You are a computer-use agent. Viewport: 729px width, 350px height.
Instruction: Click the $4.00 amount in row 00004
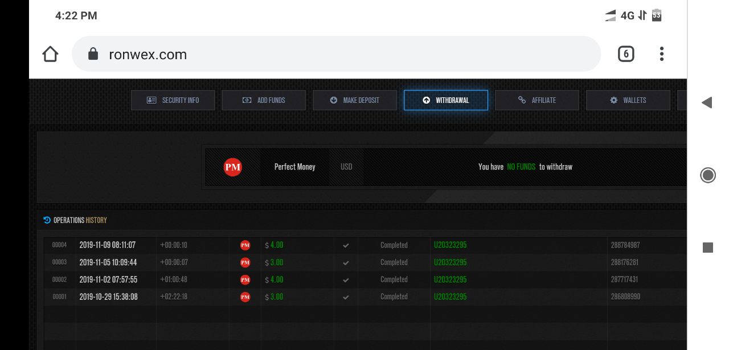point(275,245)
